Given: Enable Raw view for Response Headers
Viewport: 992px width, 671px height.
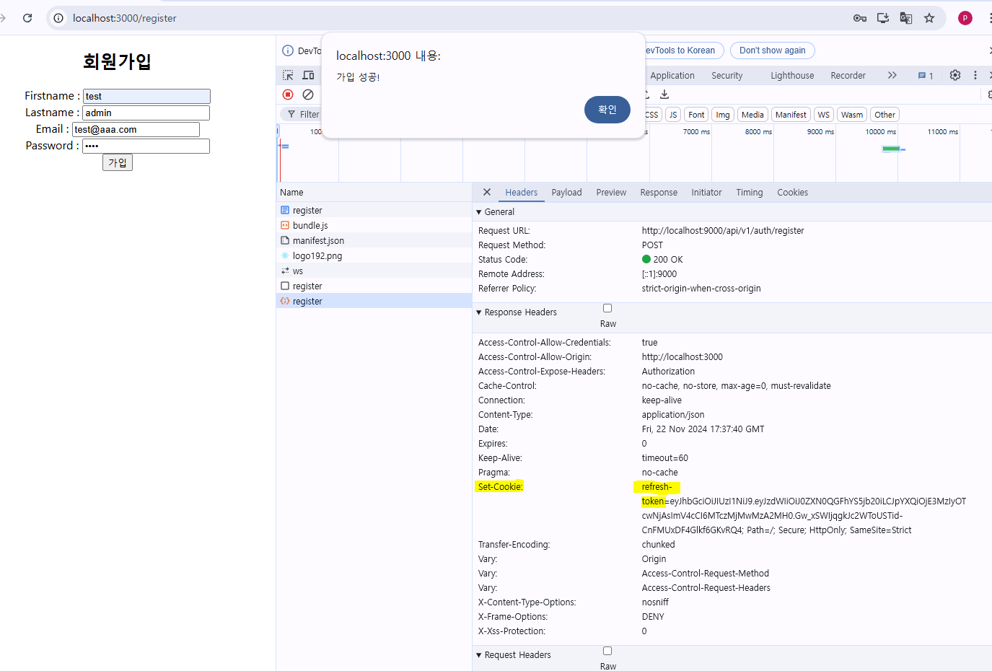Looking at the screenshot, I should point(607,308).
